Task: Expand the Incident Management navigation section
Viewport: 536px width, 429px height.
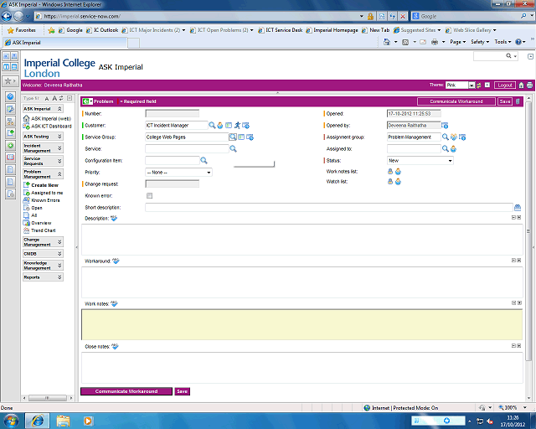Action: [x=43, y=147]
